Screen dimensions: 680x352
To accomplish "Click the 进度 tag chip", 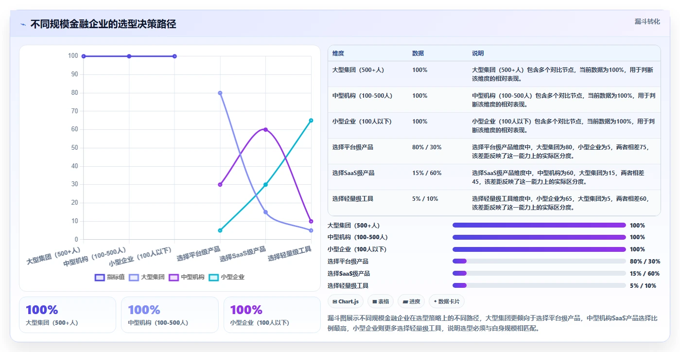I will point(411,301).
